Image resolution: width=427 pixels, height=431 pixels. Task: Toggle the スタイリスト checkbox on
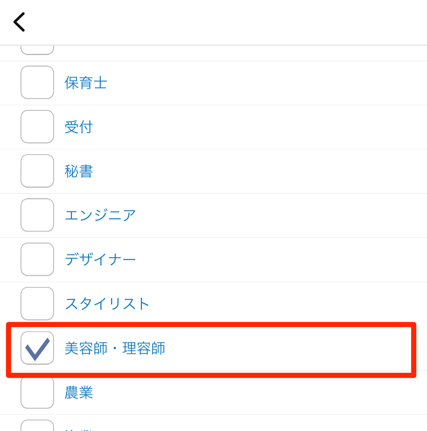point(37,304)
